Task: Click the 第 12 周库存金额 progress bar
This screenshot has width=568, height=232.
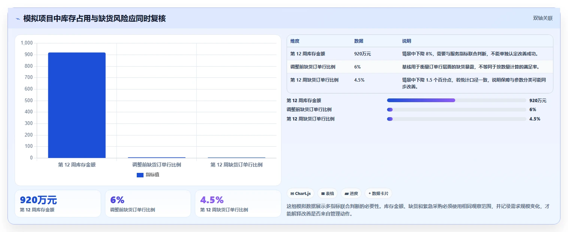Action: (457, 100)
